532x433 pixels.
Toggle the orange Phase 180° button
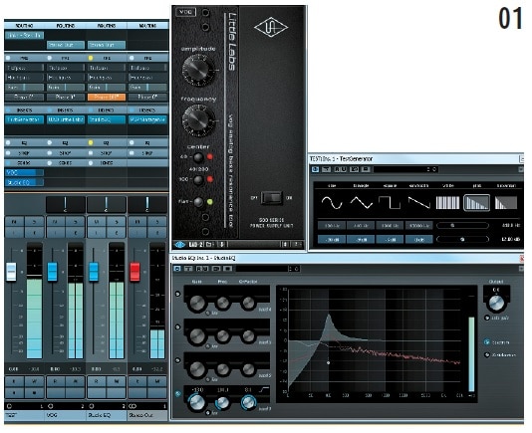107,97
